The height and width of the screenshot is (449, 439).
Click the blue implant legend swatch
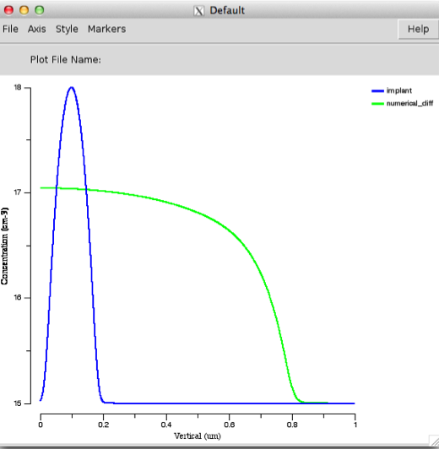pos(377,91)
